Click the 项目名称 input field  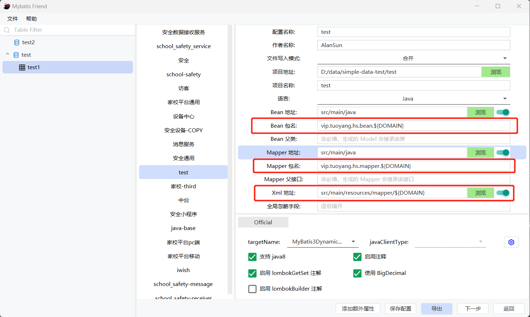413,86
